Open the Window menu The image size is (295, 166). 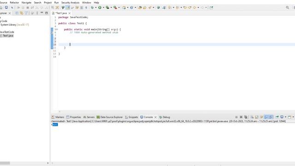tap(87, 3)
